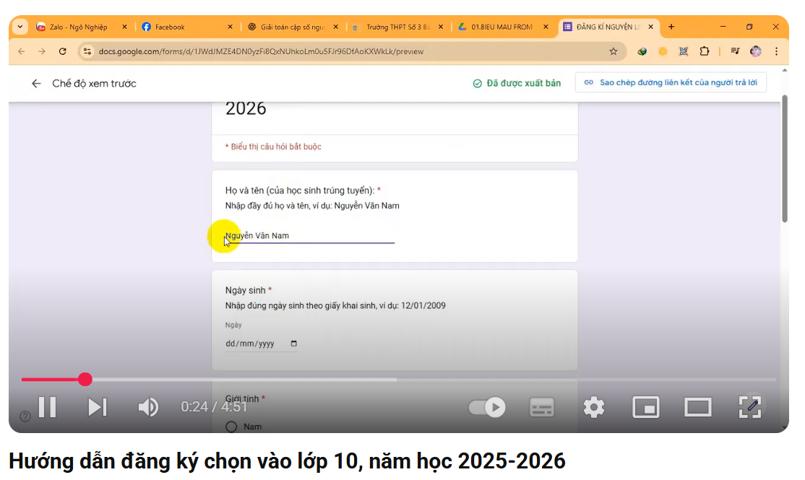Click the Biểu thị câu hỏi bắt buộc note
805x480 pixels.
[x=273, y=147]
